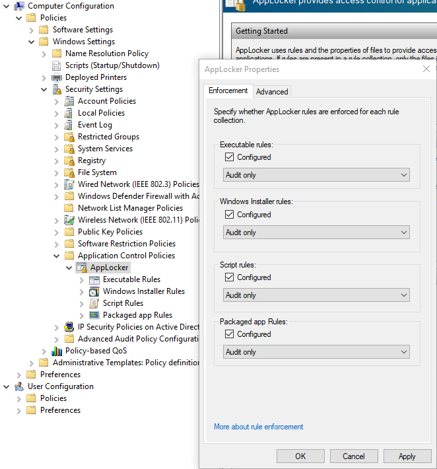Viewport: 437px width, 469px height.
Task: Click the Registry folder icon
Action: (x=69, y=161)
